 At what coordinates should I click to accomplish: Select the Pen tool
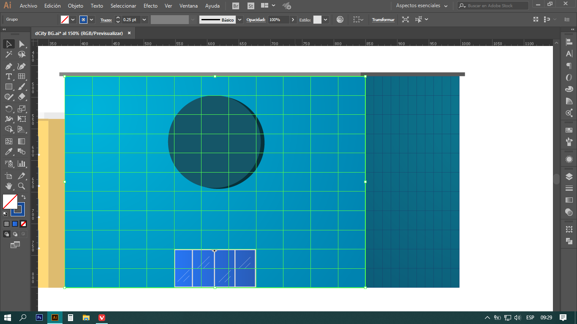pyautogui.click(x=8, y=66)
